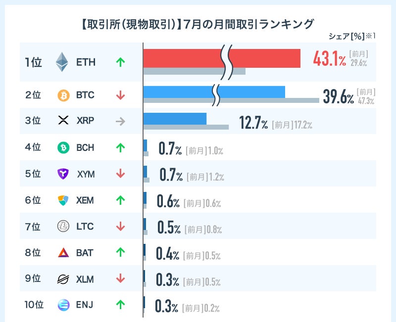Viewport: 396px width, 322px height.
Task: Select the LTC Litecoin icon
Action: [63, 227]
